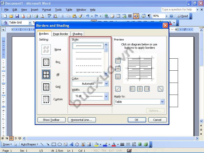
Task: Click the Print toolbar icon
Action: coord(36,16)
